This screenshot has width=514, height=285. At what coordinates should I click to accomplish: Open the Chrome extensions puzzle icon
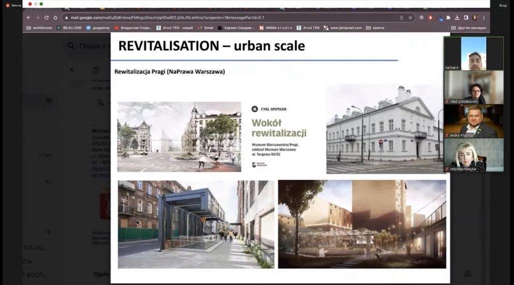(448, 18)
